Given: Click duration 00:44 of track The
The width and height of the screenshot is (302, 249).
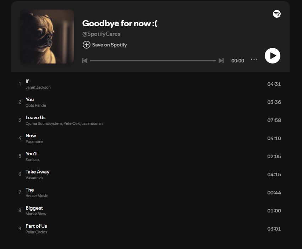Looking at the screenshot, I should 274,193.
